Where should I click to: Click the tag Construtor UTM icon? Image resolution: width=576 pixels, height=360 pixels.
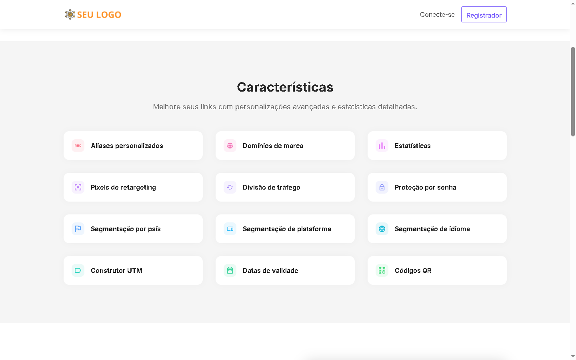[x=78, y=270]
